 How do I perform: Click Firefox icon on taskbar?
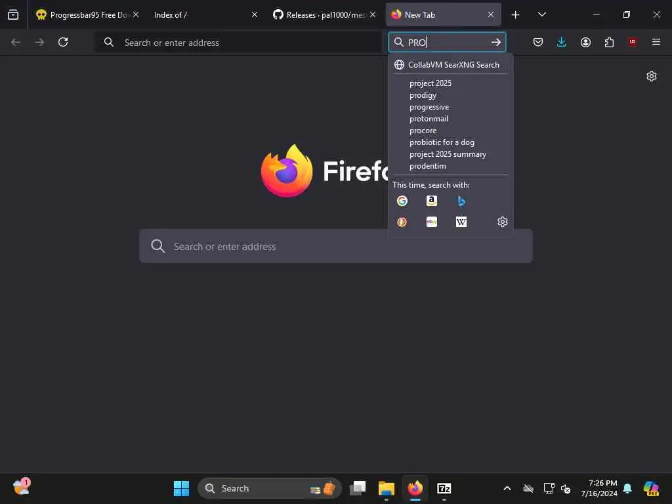click(415, 488)
